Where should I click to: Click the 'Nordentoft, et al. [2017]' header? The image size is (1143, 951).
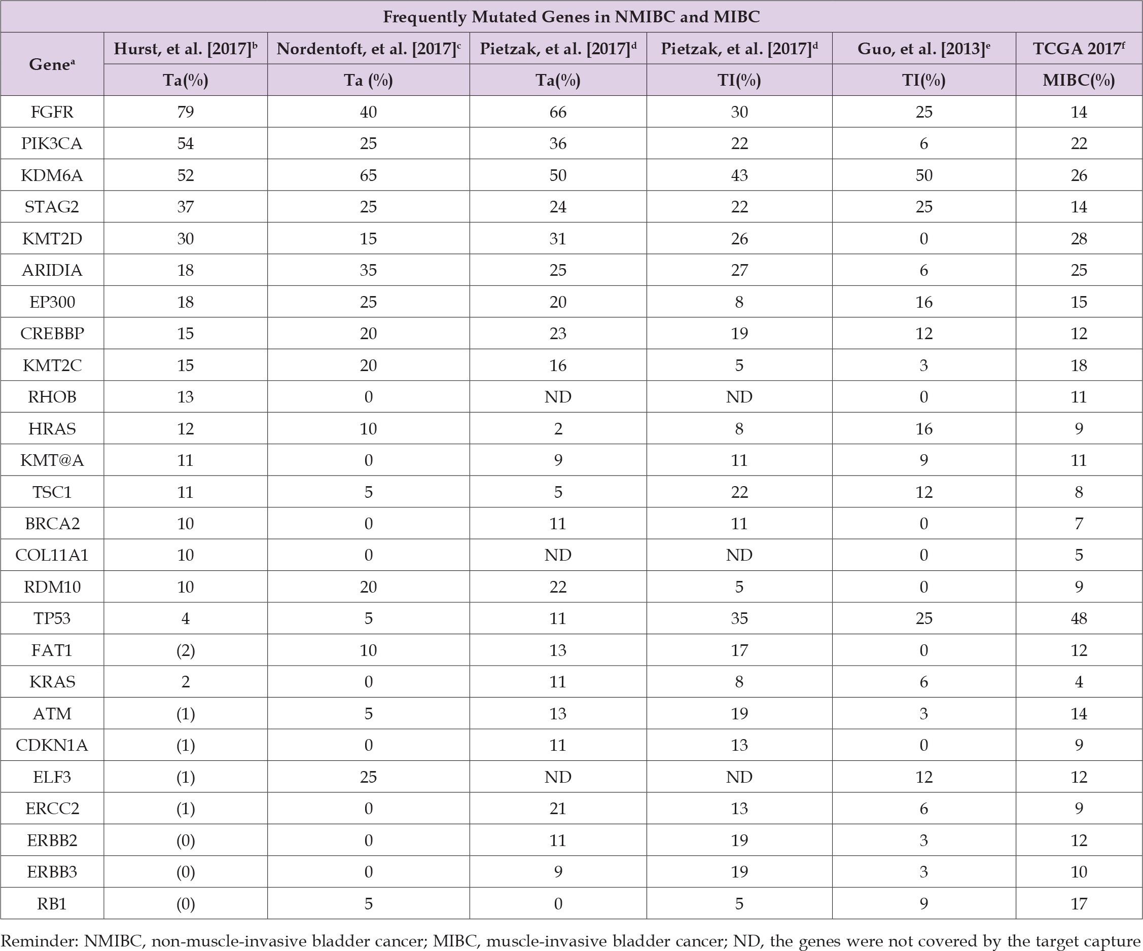(369, 49)
